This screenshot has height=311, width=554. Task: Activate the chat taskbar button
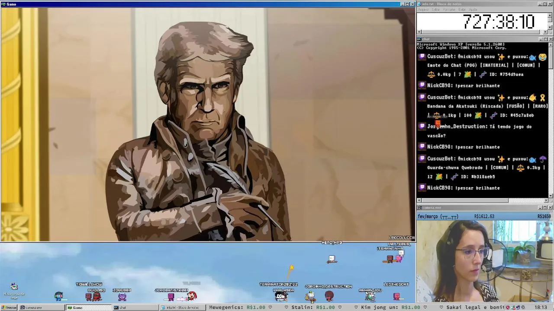click(135, 308)
